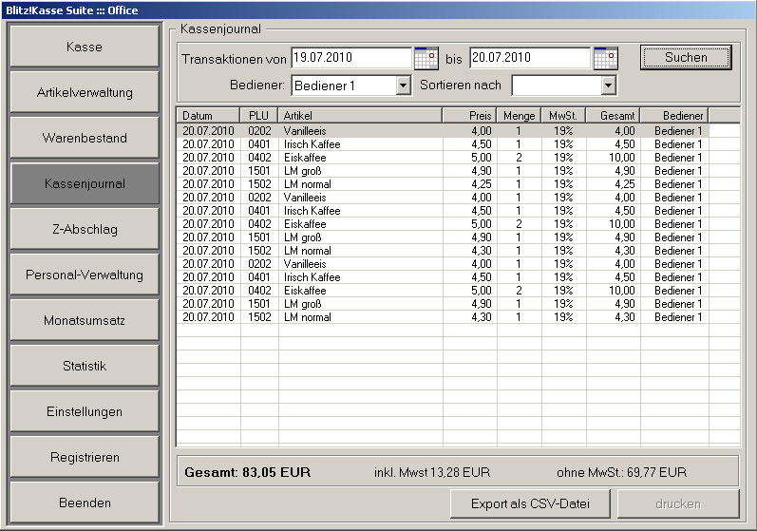Click the PLU column header
Screen dimensions: 757x531
(x=258, y=115)
